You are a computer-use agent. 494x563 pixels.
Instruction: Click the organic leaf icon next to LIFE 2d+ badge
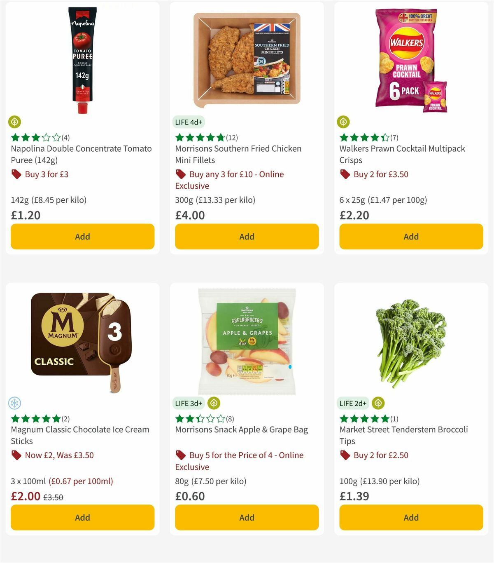click(x=377, y=403)
